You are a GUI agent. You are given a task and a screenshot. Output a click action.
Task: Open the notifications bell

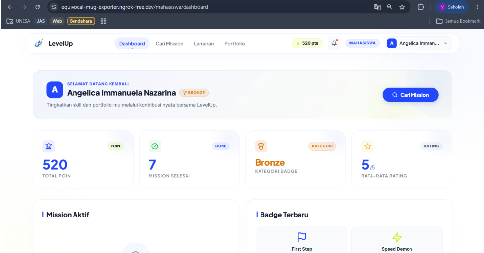click(335, 43)
